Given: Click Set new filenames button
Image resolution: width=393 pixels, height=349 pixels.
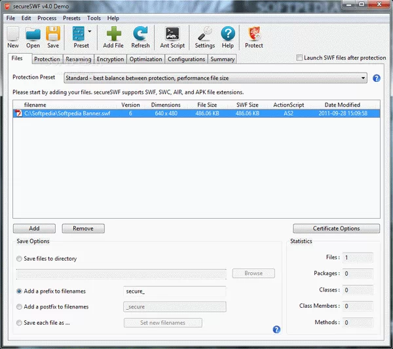Looking at the screenshot, I should coord(163,323).
